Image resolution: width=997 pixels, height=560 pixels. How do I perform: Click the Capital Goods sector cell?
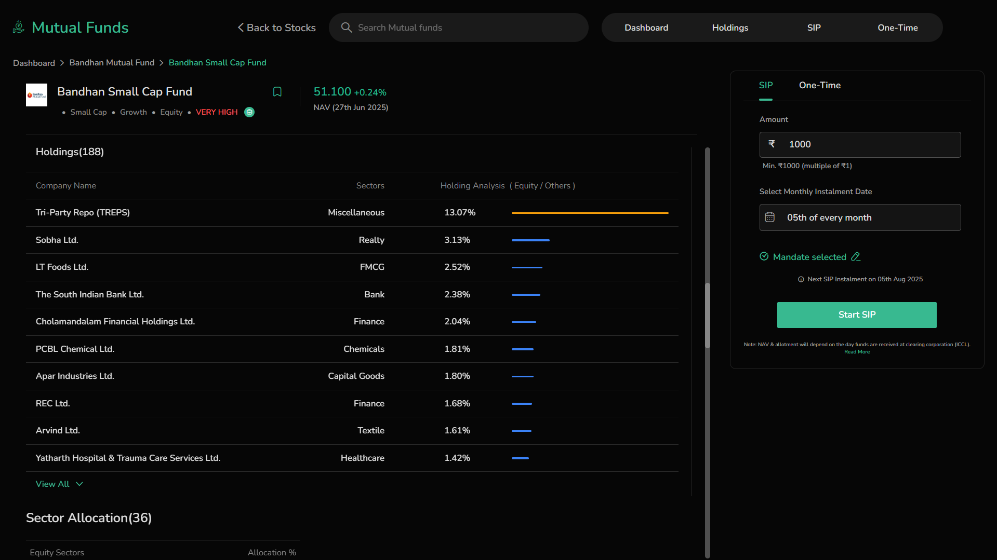pos(356,376)
